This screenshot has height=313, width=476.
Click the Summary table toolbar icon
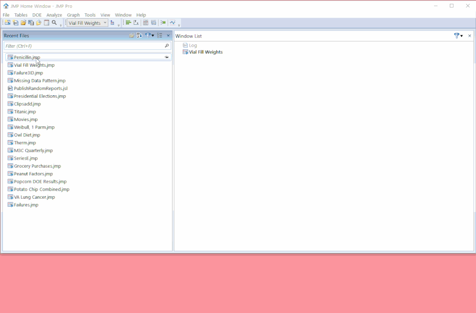(153, 23)
